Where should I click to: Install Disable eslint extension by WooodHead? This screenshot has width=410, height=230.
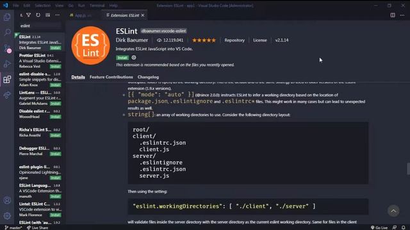click(x=56, y=116)
